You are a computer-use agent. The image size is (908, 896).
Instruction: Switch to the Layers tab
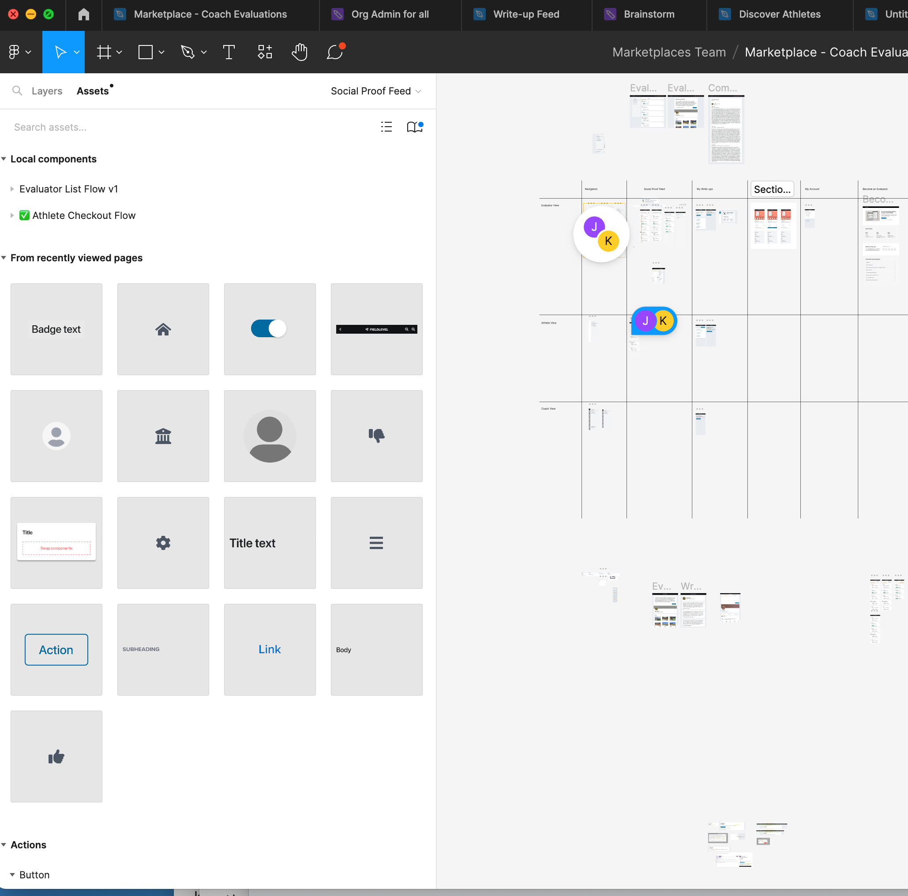46,91
